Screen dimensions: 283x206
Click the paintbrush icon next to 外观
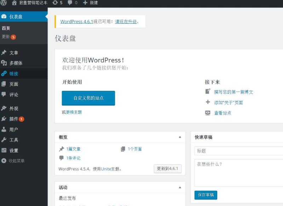point(4,108)
